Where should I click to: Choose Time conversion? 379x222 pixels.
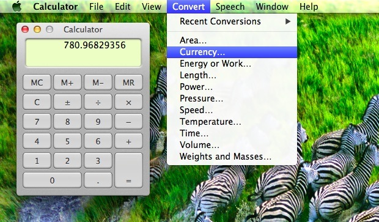click(x=232, y=133)
